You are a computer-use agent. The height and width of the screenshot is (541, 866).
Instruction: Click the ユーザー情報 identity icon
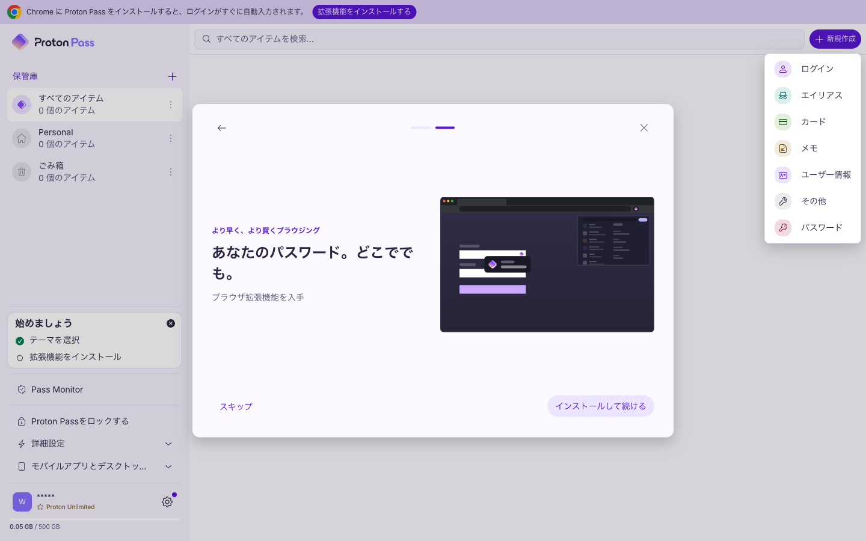tap(783, 175)
